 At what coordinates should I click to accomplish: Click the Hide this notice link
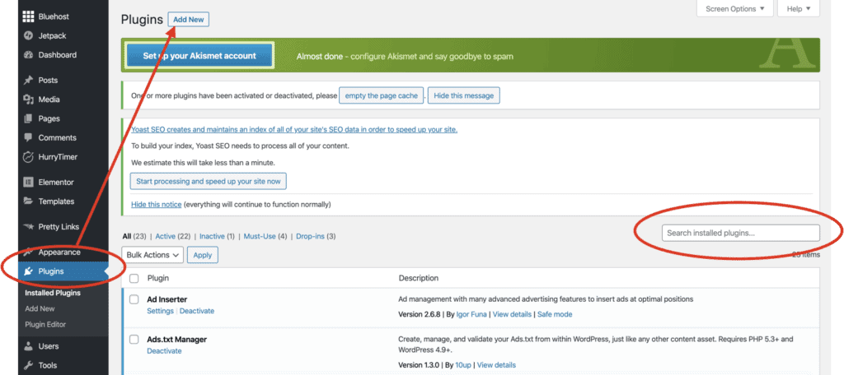coord(157,205)
